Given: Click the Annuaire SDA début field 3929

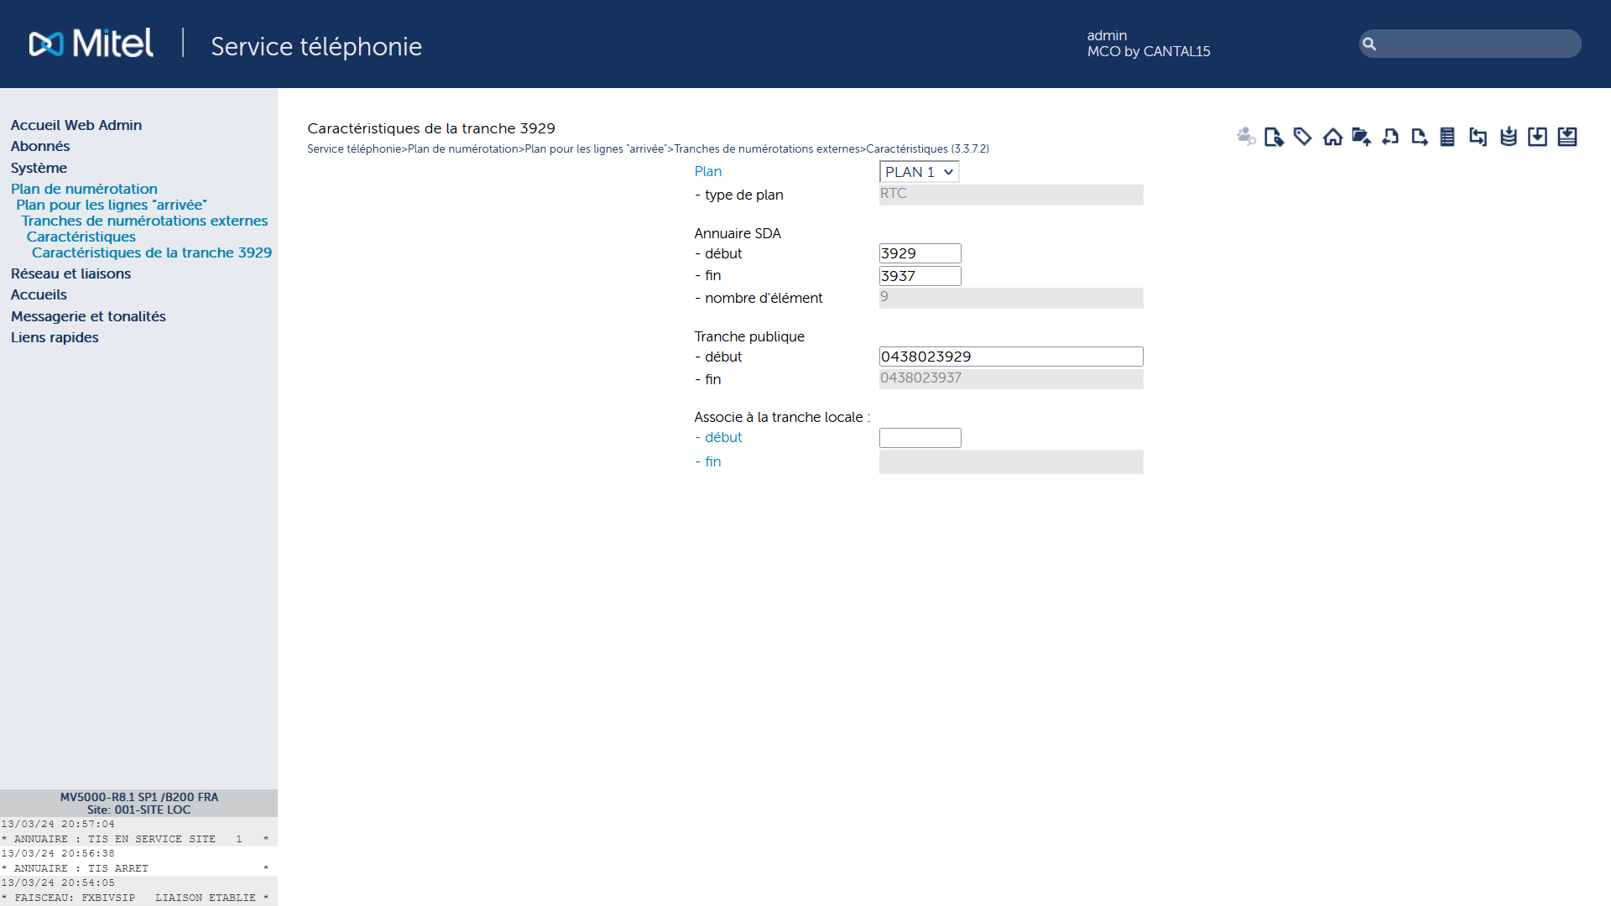Looking at the screenshot, I should (920, 253).
